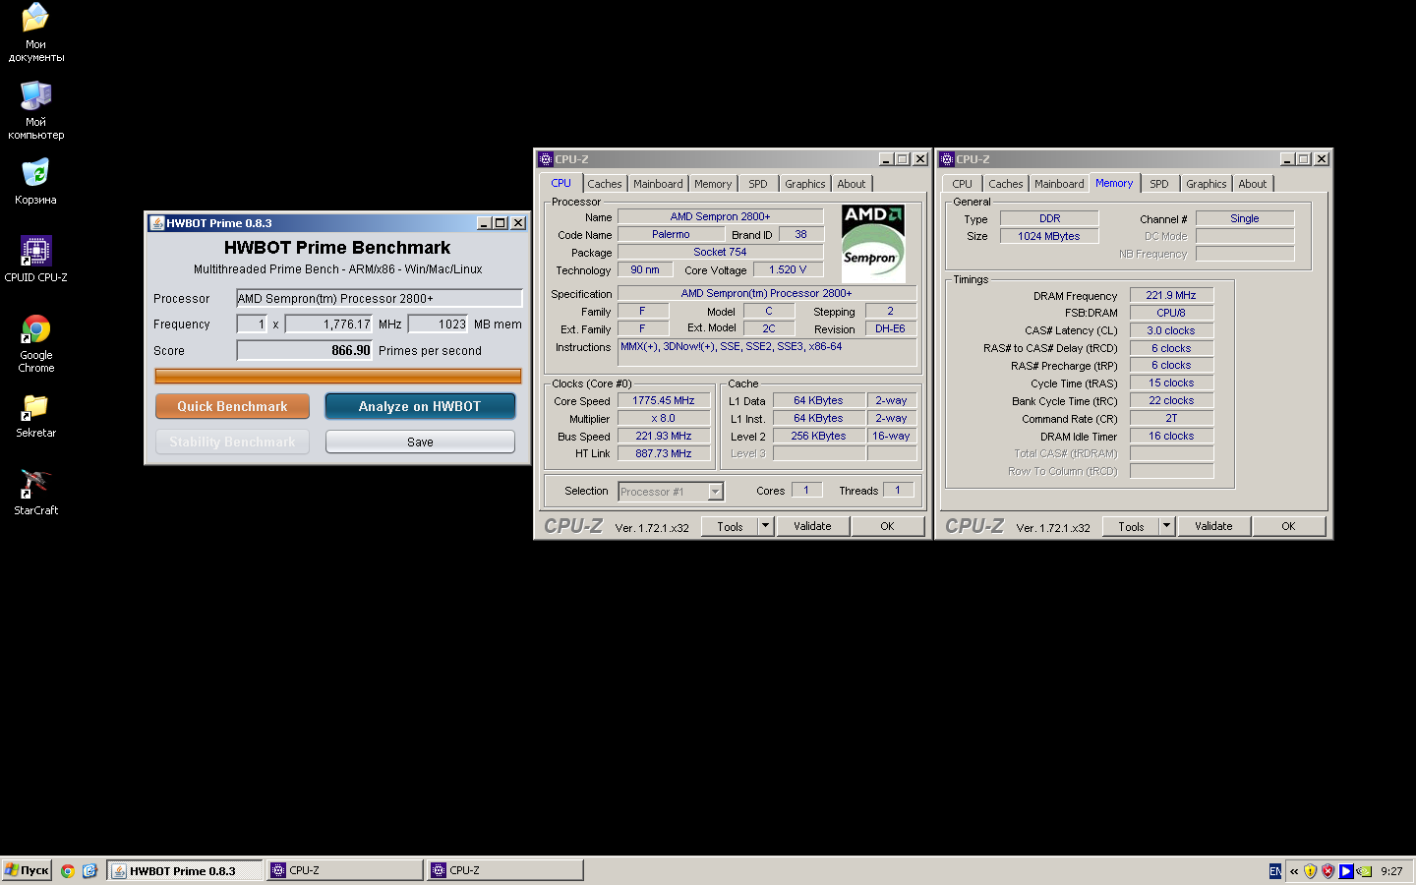
Task: Click the orange benchmark progress bar
Action: point(338,376)
